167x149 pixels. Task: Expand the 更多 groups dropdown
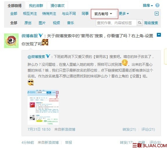click(x=124, y=14)
